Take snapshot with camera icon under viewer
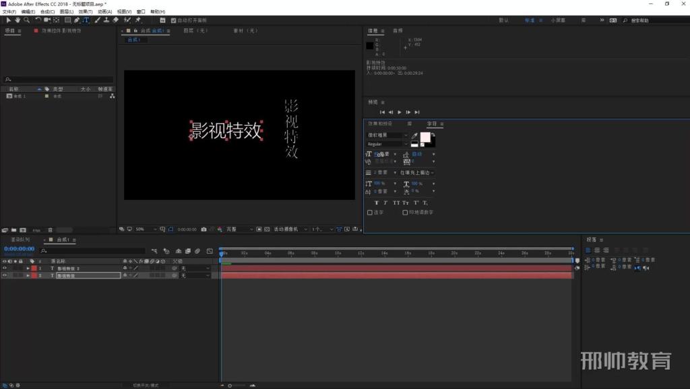 [x=203, y=229]
